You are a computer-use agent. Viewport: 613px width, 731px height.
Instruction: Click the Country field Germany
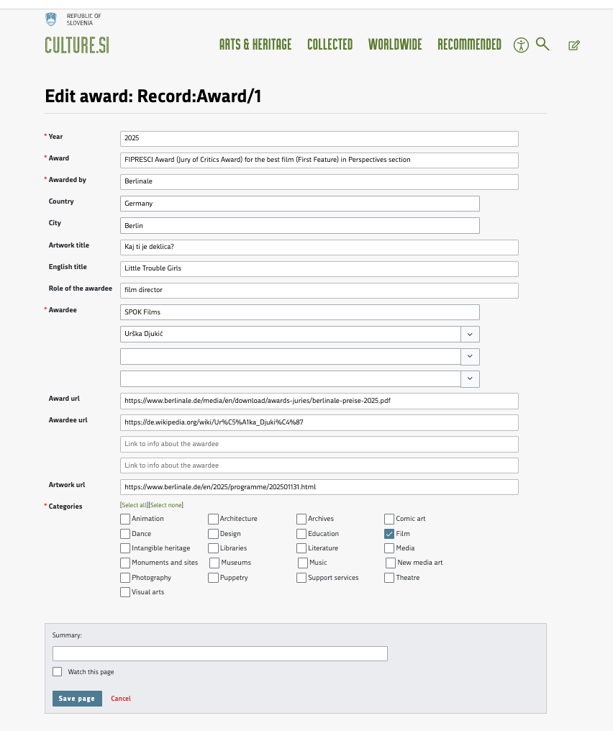pos(300,204)
